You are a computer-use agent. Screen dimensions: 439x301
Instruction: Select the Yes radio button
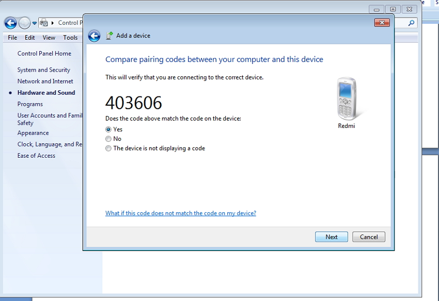click(x=108, y=129)
